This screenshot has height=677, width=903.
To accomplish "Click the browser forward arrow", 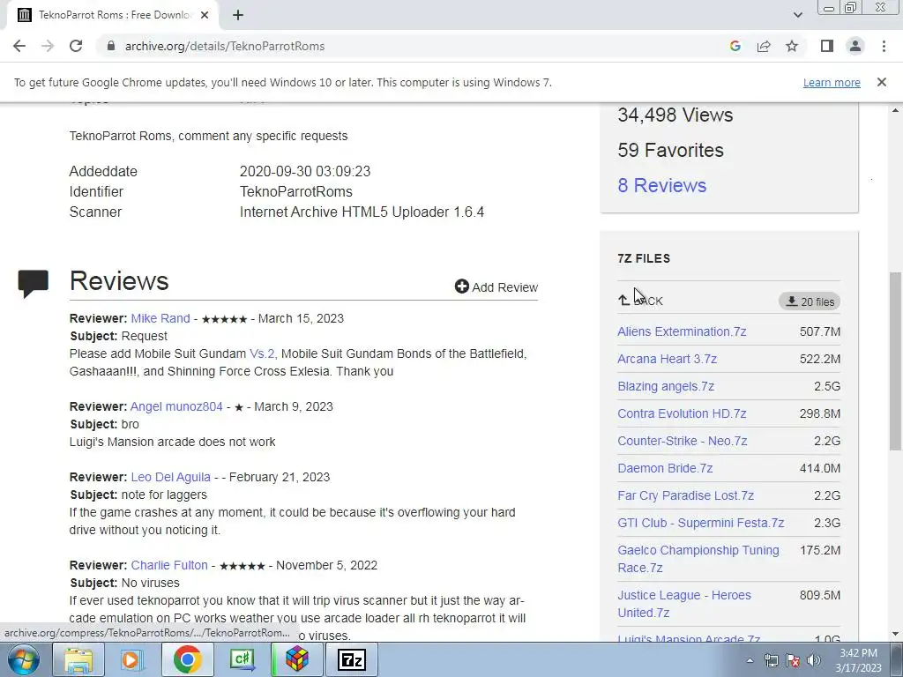I will (x=48, y=46).
